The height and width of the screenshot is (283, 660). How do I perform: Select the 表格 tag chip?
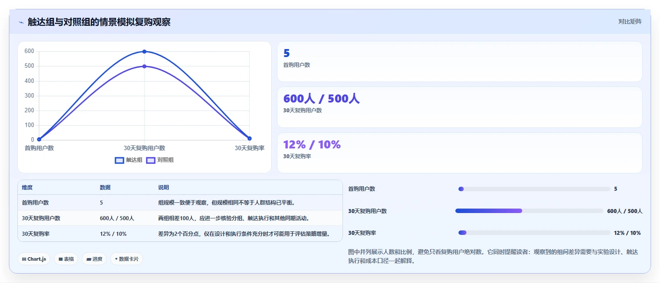point(66,259)
